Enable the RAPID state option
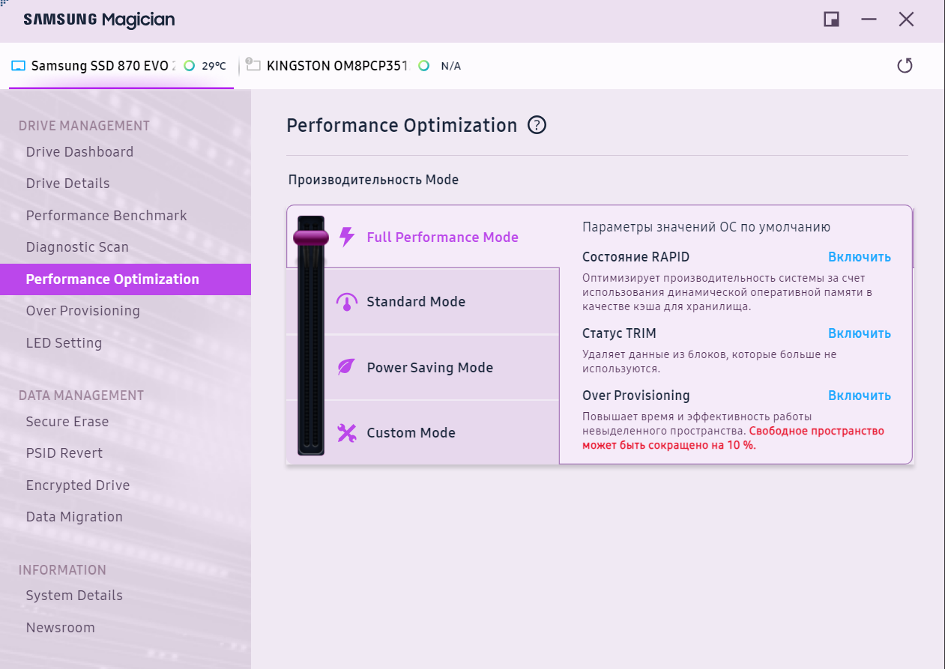Image resolution: width=945 pixels, height=669 pixels. pos(859,257)
